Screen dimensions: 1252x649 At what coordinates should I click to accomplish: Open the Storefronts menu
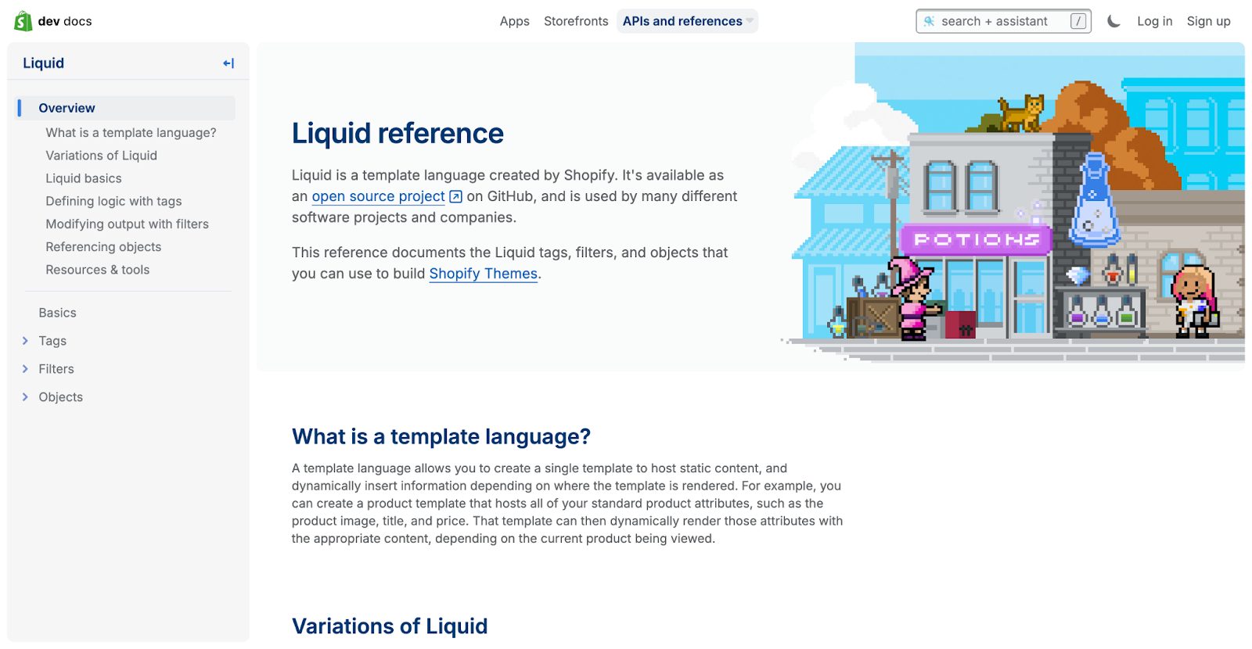click(576, 21)
